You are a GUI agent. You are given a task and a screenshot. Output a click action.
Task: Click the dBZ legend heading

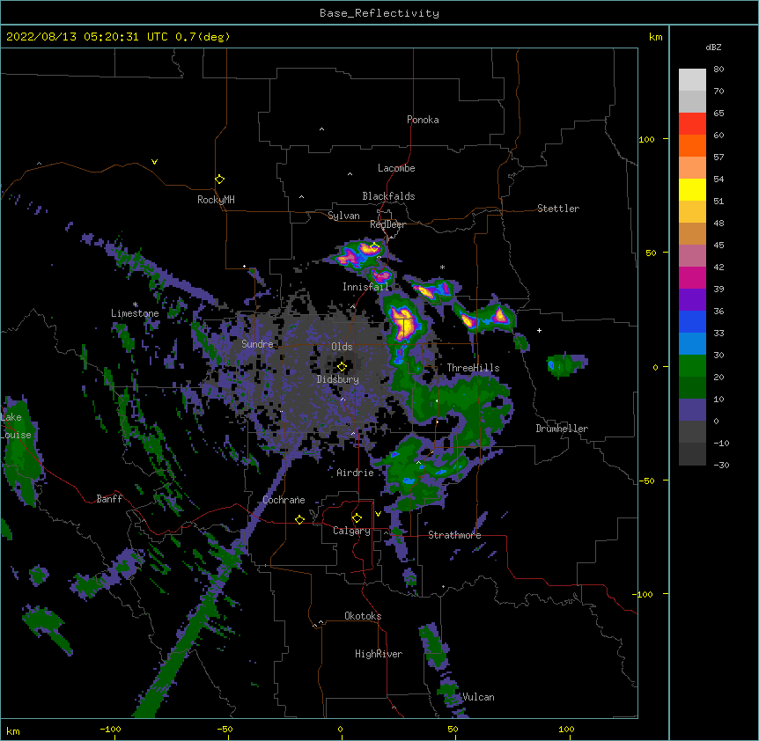713,48
